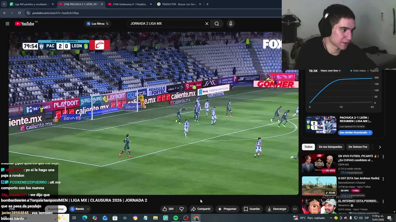This screenshot has height=222, width=396.
Task: Open the PACHUCA 2-1 LEÓN thumbnail preview
Action: 321,125
